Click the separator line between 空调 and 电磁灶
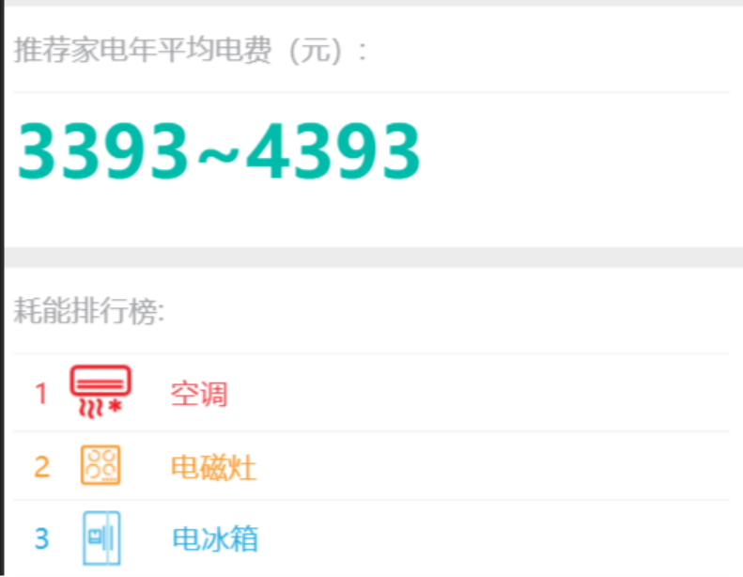This screenshot has height=577, width=743. [x=371, y=431]
